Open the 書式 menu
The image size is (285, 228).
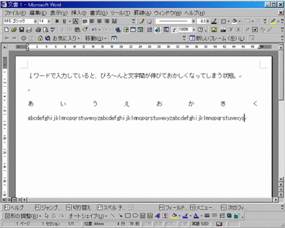pos(99,13)
